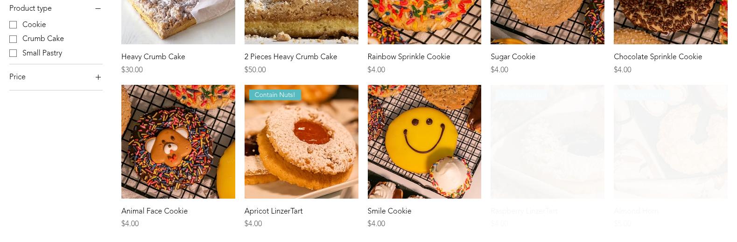
Task: Click the Smile Cookie product name
Action: pyautogui.click(x=389, y=211)
